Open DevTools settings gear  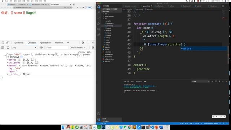tap(83, 43)
